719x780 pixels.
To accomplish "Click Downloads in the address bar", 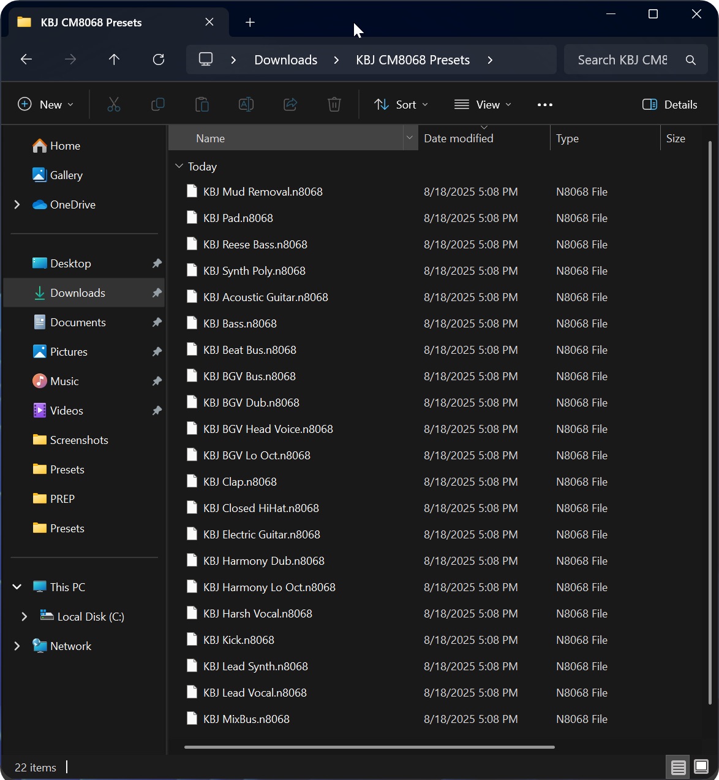I will [286, 60].
